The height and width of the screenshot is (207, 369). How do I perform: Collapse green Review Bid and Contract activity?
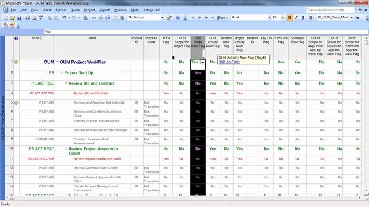point(66,83)
